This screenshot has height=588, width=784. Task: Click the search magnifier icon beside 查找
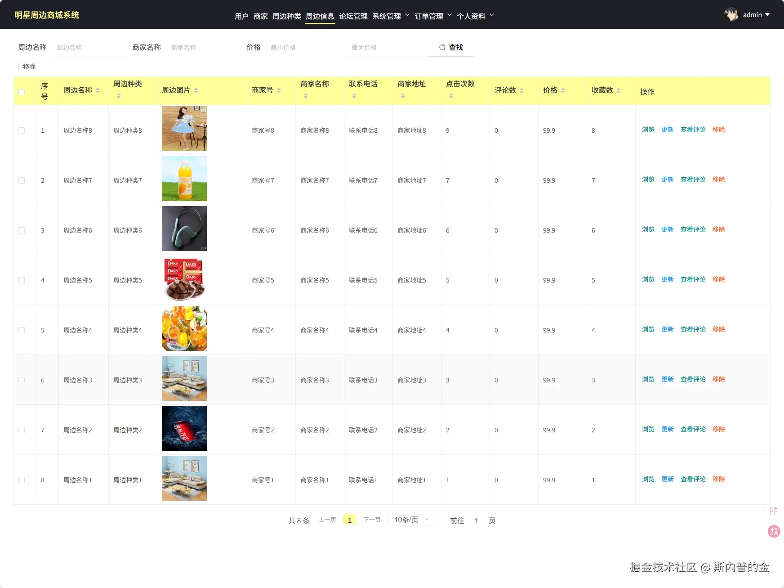[442, 47]
